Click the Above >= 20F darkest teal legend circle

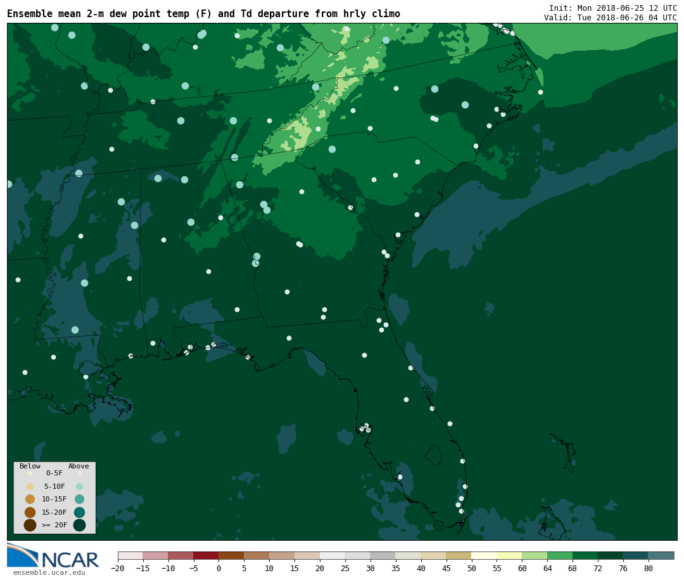[79, 525]
